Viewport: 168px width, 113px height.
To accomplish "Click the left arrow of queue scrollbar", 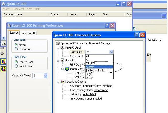I will (3, 38).
